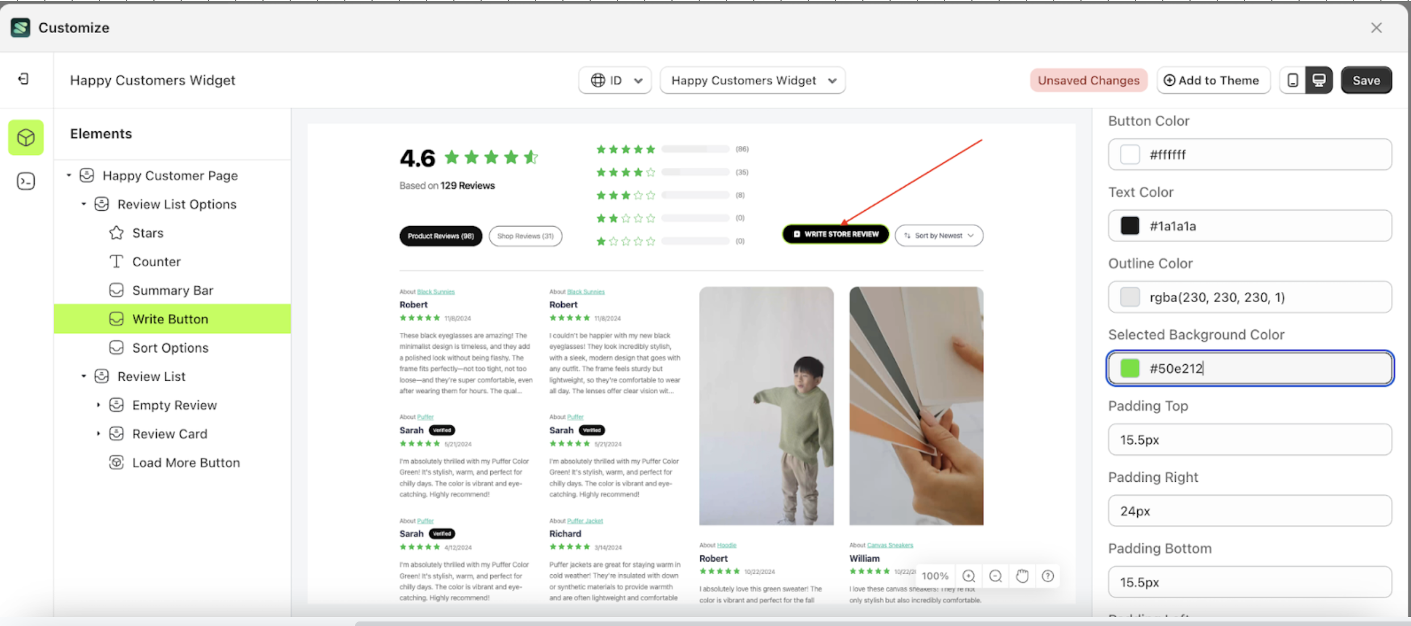The image size is (1411, 626).
Task: Click Add to Theme button
Action: 1212,80
